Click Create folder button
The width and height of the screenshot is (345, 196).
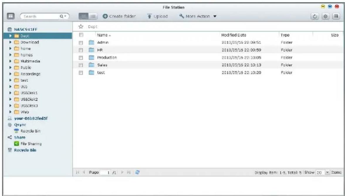(119, 16)
